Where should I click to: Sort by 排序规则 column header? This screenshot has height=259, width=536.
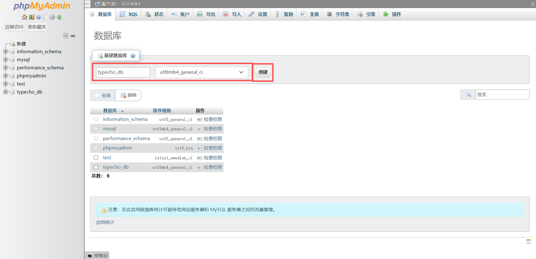tap(162, 111)
